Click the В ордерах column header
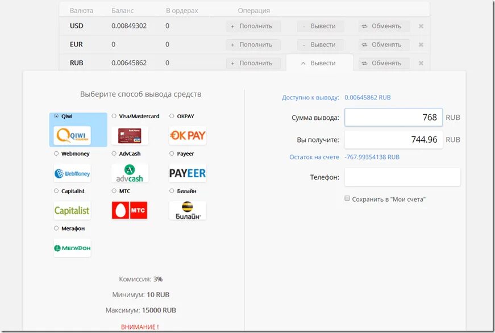495x333 pixels. 182,11
